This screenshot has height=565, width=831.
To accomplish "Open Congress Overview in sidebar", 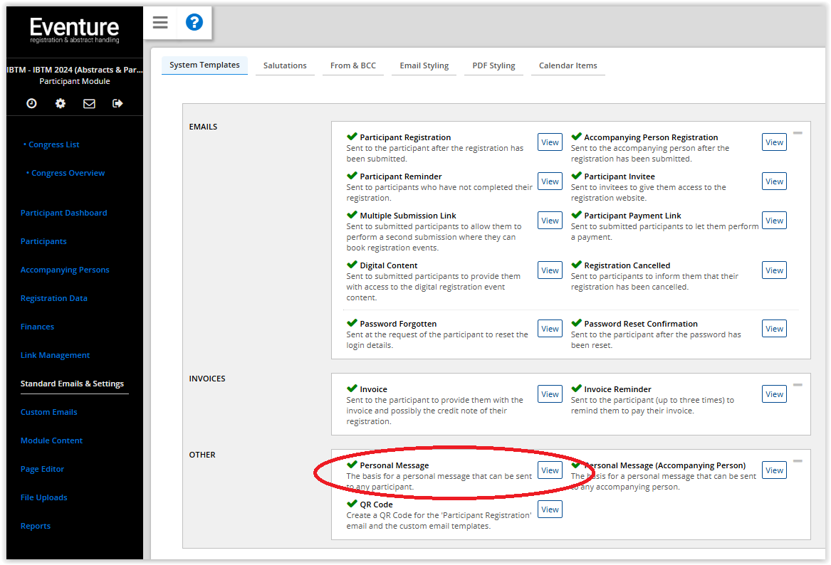I will click(68, 173).
